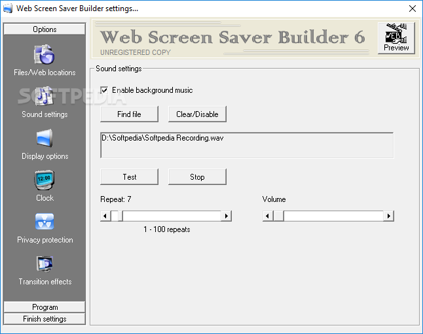This screenshot has width=423, height=334.
Task: Select the Sound settings music icon
Action: tap(45, 95)
